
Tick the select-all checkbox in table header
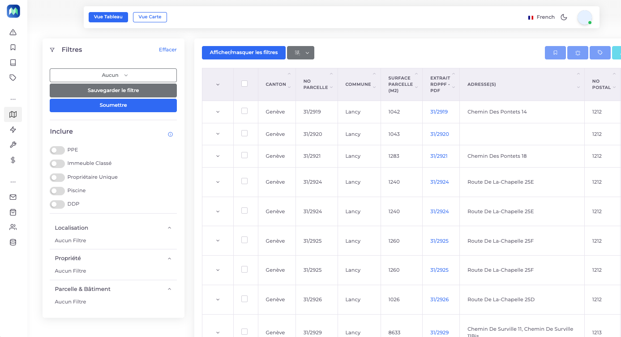tap(244, 84)
